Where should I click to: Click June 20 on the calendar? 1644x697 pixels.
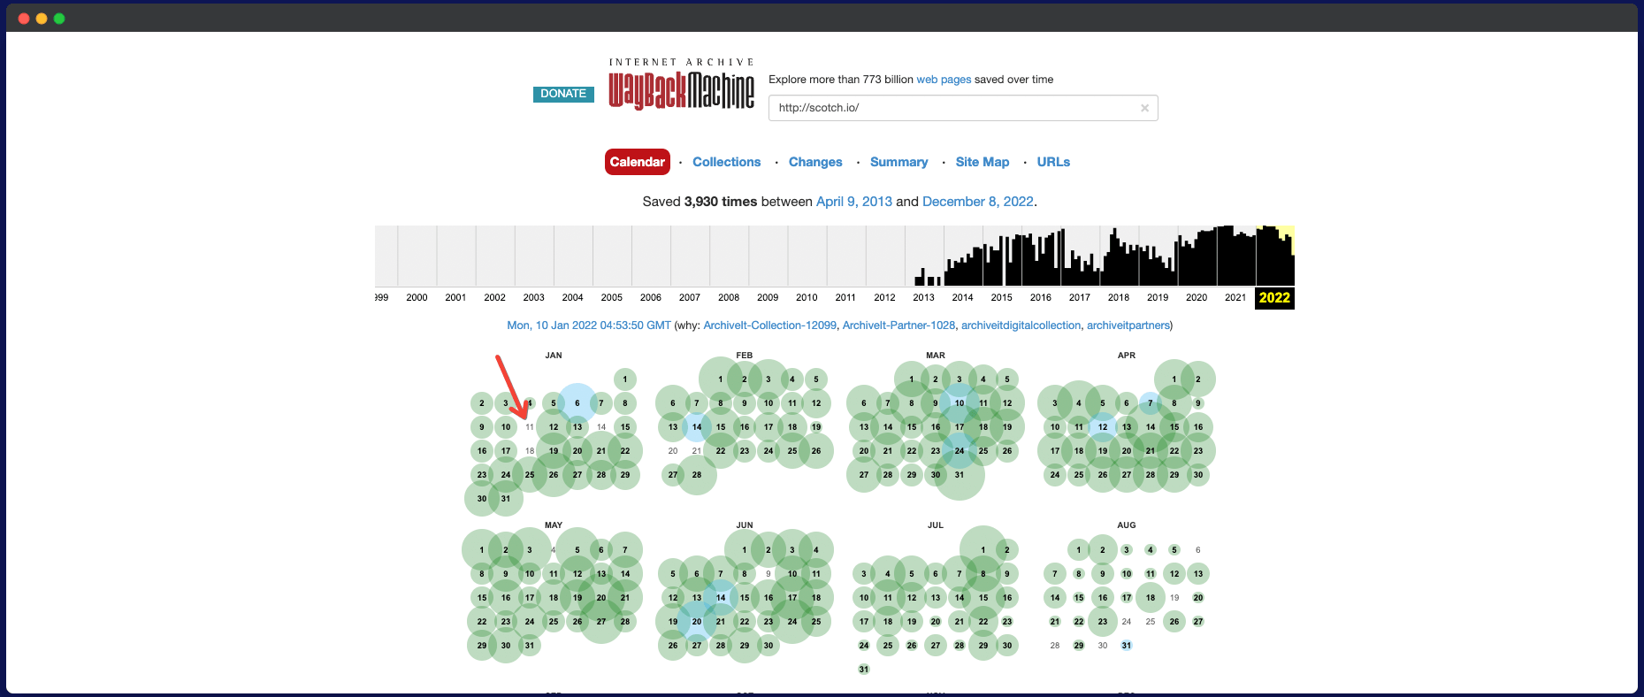(697, 622)
